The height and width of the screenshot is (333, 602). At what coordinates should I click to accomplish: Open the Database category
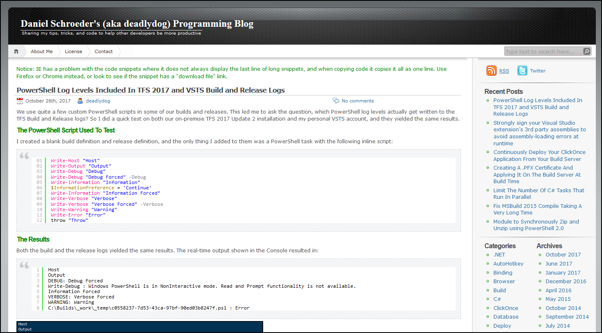(506, 317)
